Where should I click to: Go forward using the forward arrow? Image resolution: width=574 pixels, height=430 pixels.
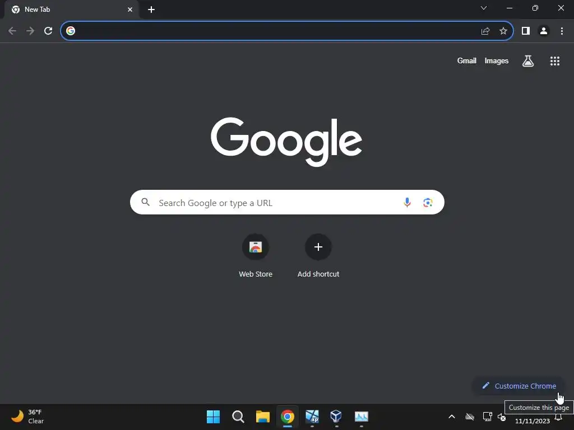tap(30, 31)
